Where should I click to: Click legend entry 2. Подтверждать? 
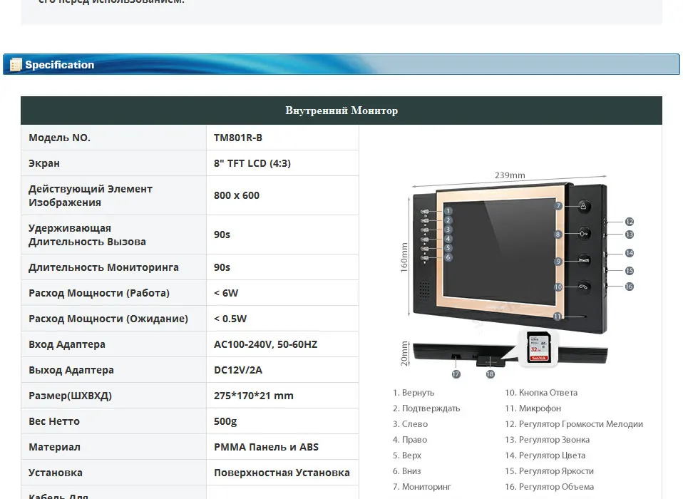(x=426, y=408)
